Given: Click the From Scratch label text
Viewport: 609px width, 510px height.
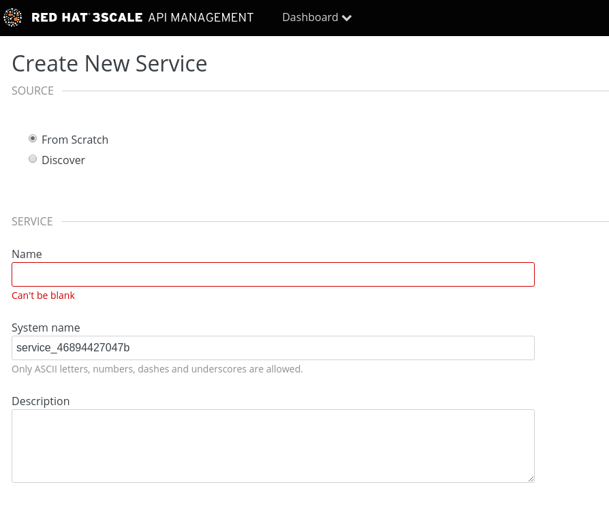Looking at the screenshot, I should coord(75,140).
